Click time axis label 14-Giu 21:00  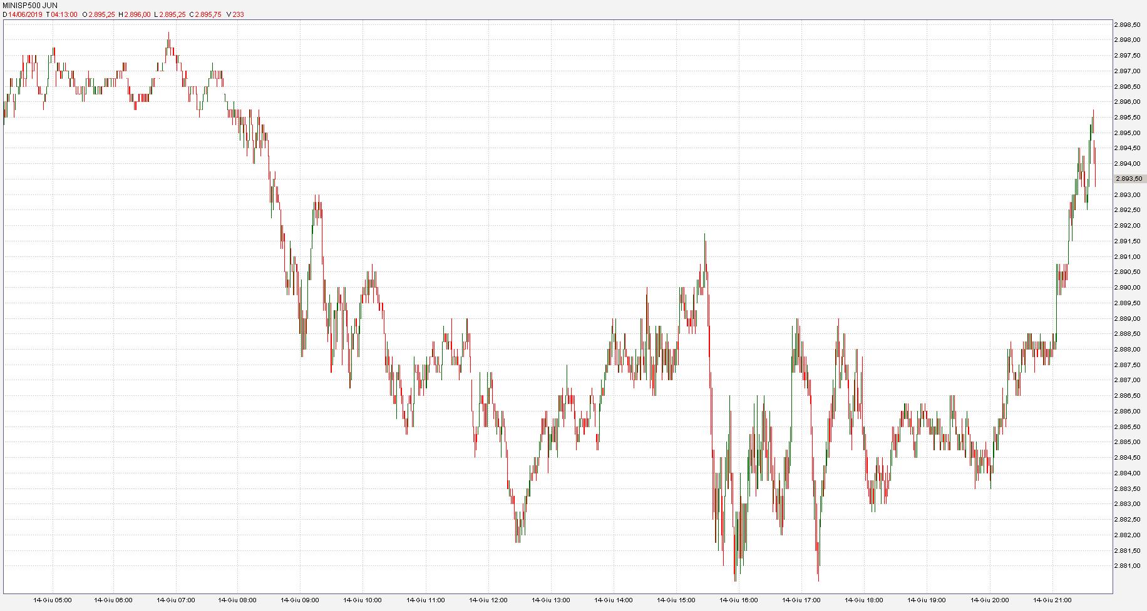coord(1052,600)
